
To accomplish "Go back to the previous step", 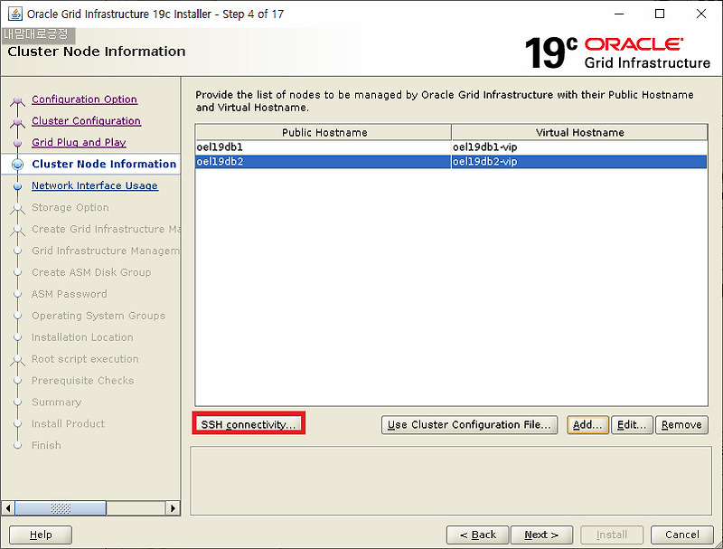I will 477,535.
